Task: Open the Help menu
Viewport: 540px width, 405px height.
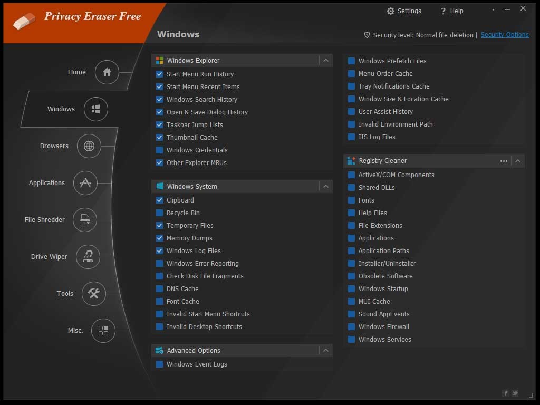Action: click(x=451, y=11)
